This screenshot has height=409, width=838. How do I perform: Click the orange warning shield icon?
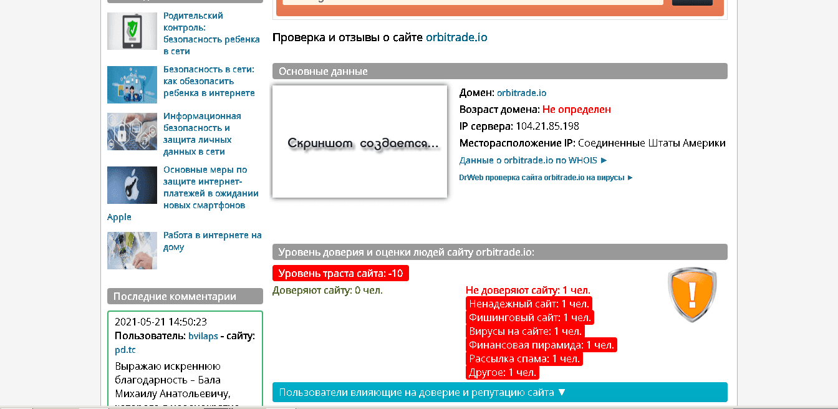pos(691,294)
